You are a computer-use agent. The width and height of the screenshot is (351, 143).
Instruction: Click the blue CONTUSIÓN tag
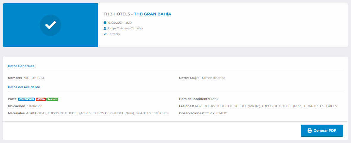click(26, 99)
